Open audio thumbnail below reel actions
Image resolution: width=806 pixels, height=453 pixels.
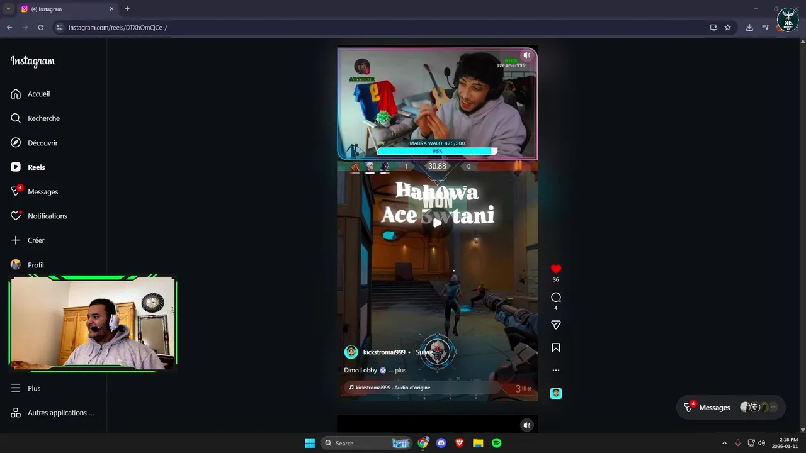[556, 393]
